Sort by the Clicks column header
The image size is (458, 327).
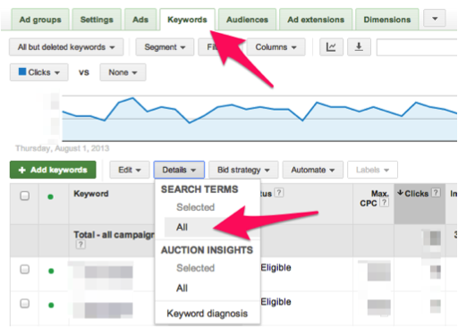(x=416, y=194)
